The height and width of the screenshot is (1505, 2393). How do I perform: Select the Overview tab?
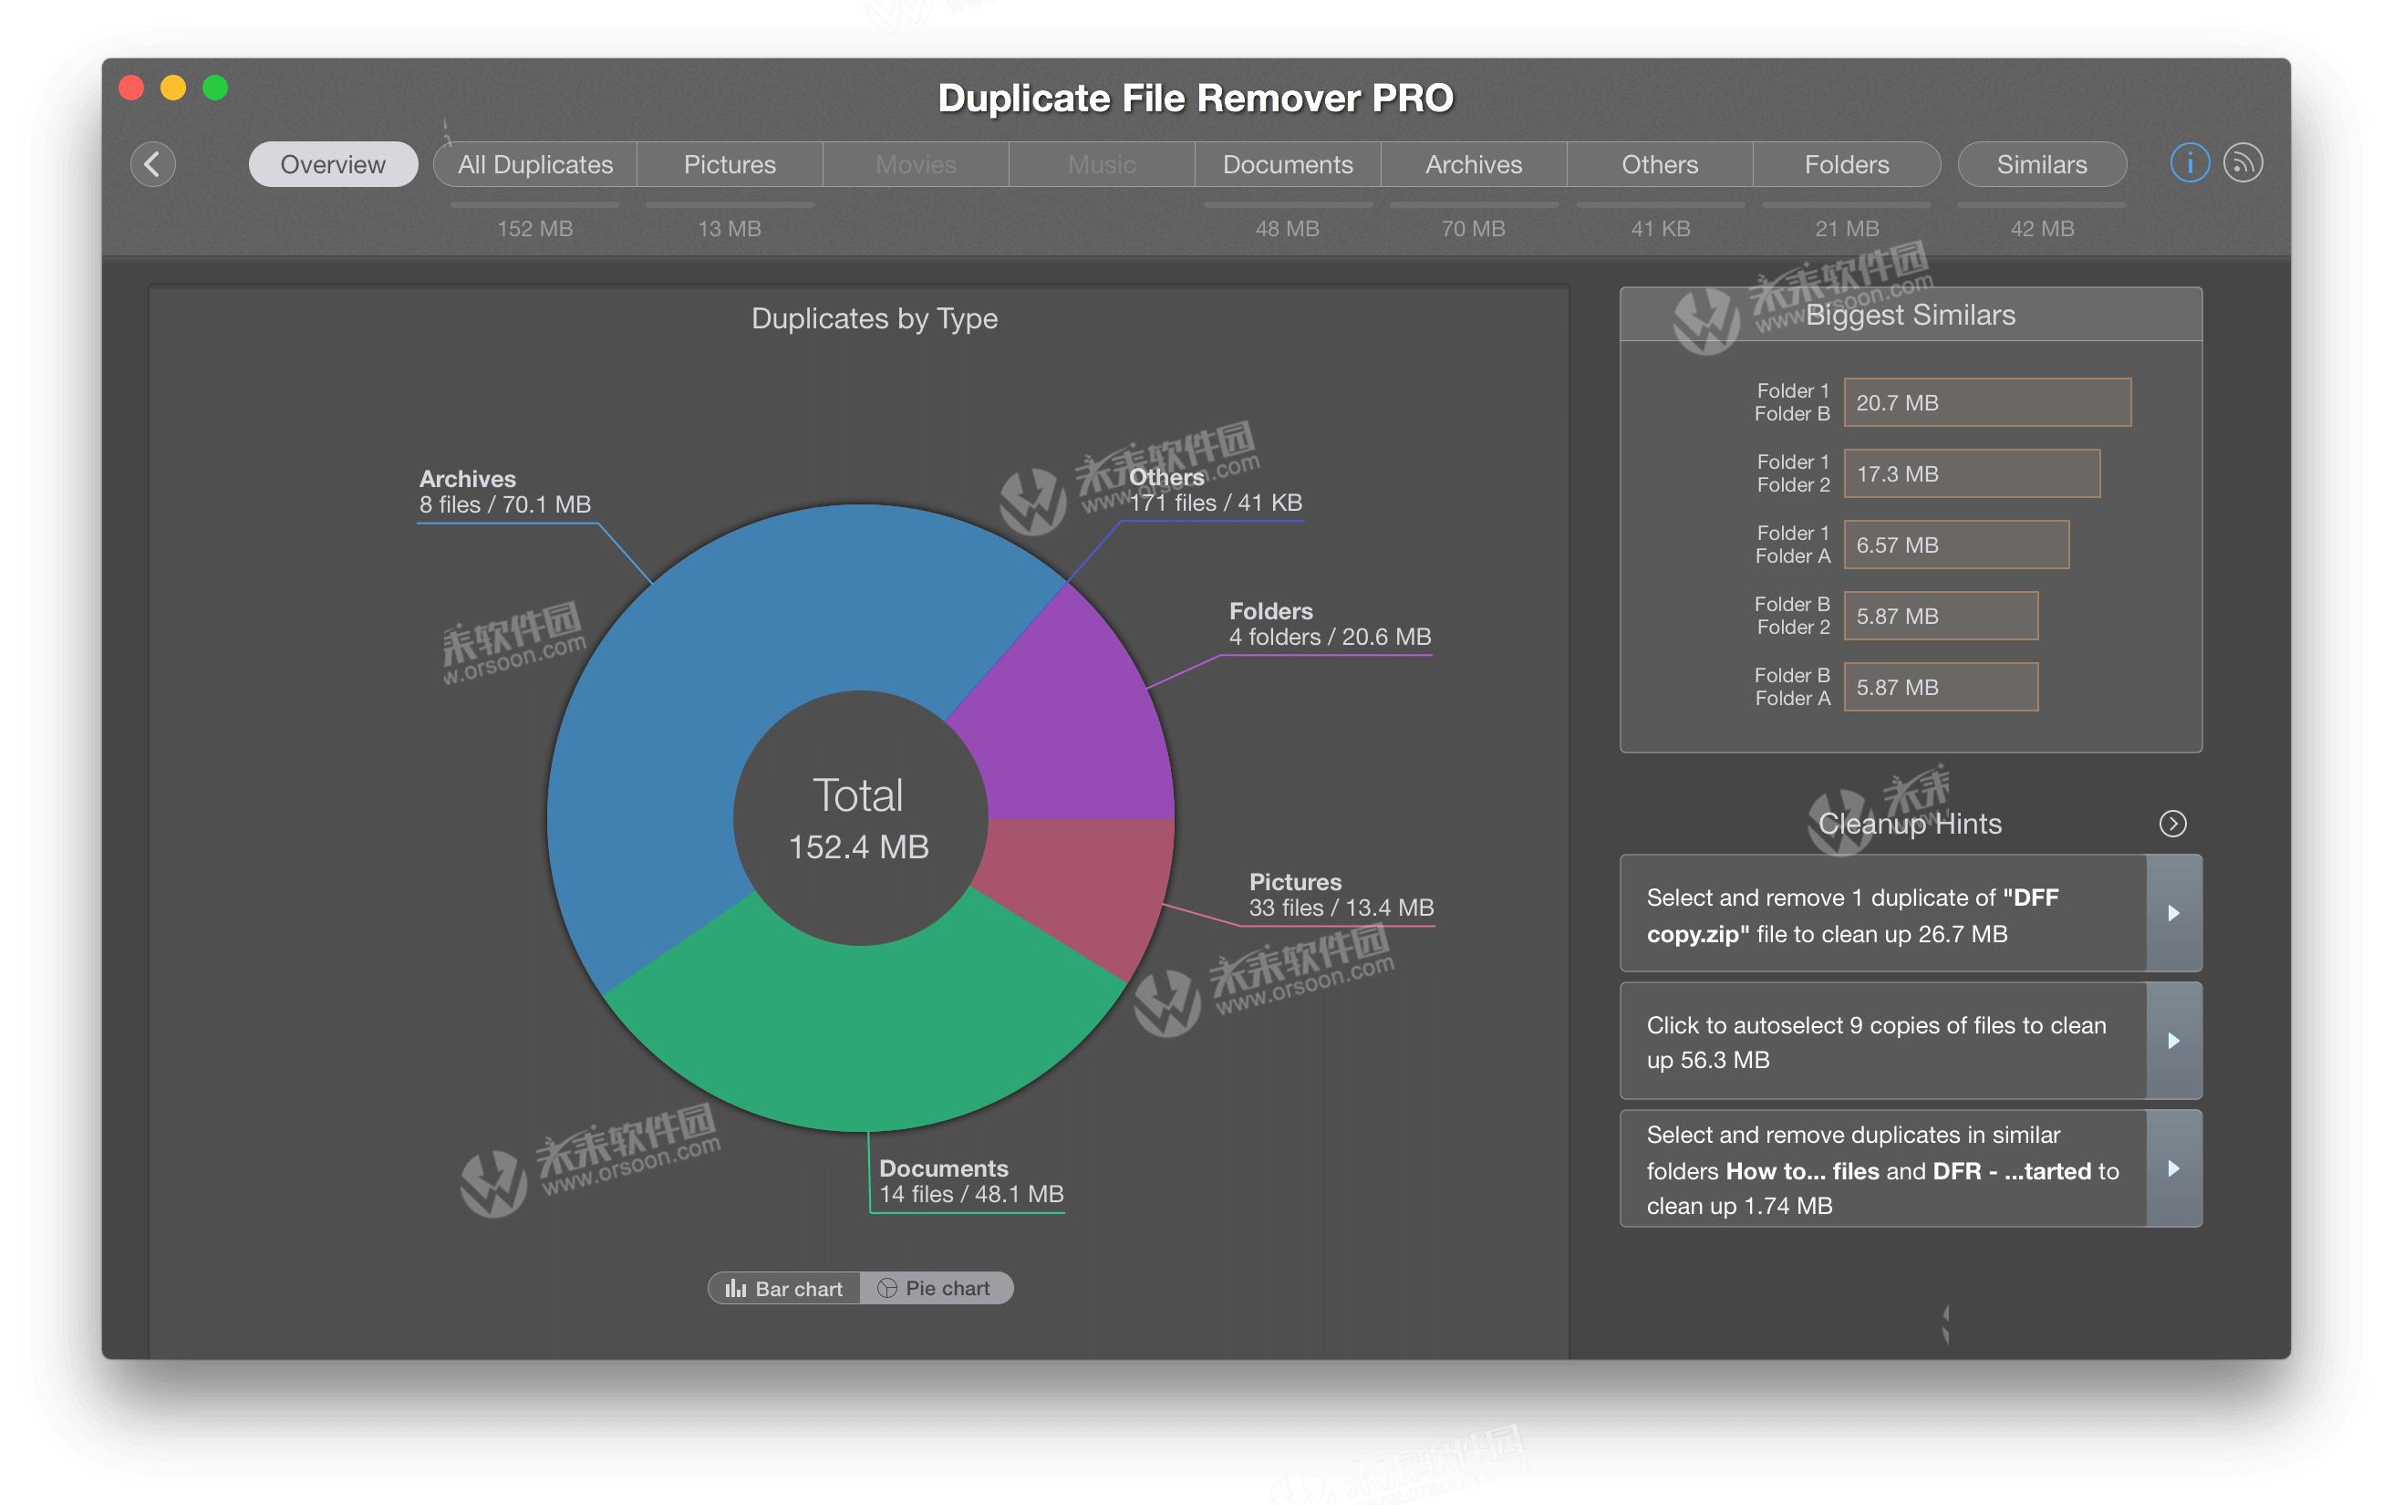click(333, 164)
